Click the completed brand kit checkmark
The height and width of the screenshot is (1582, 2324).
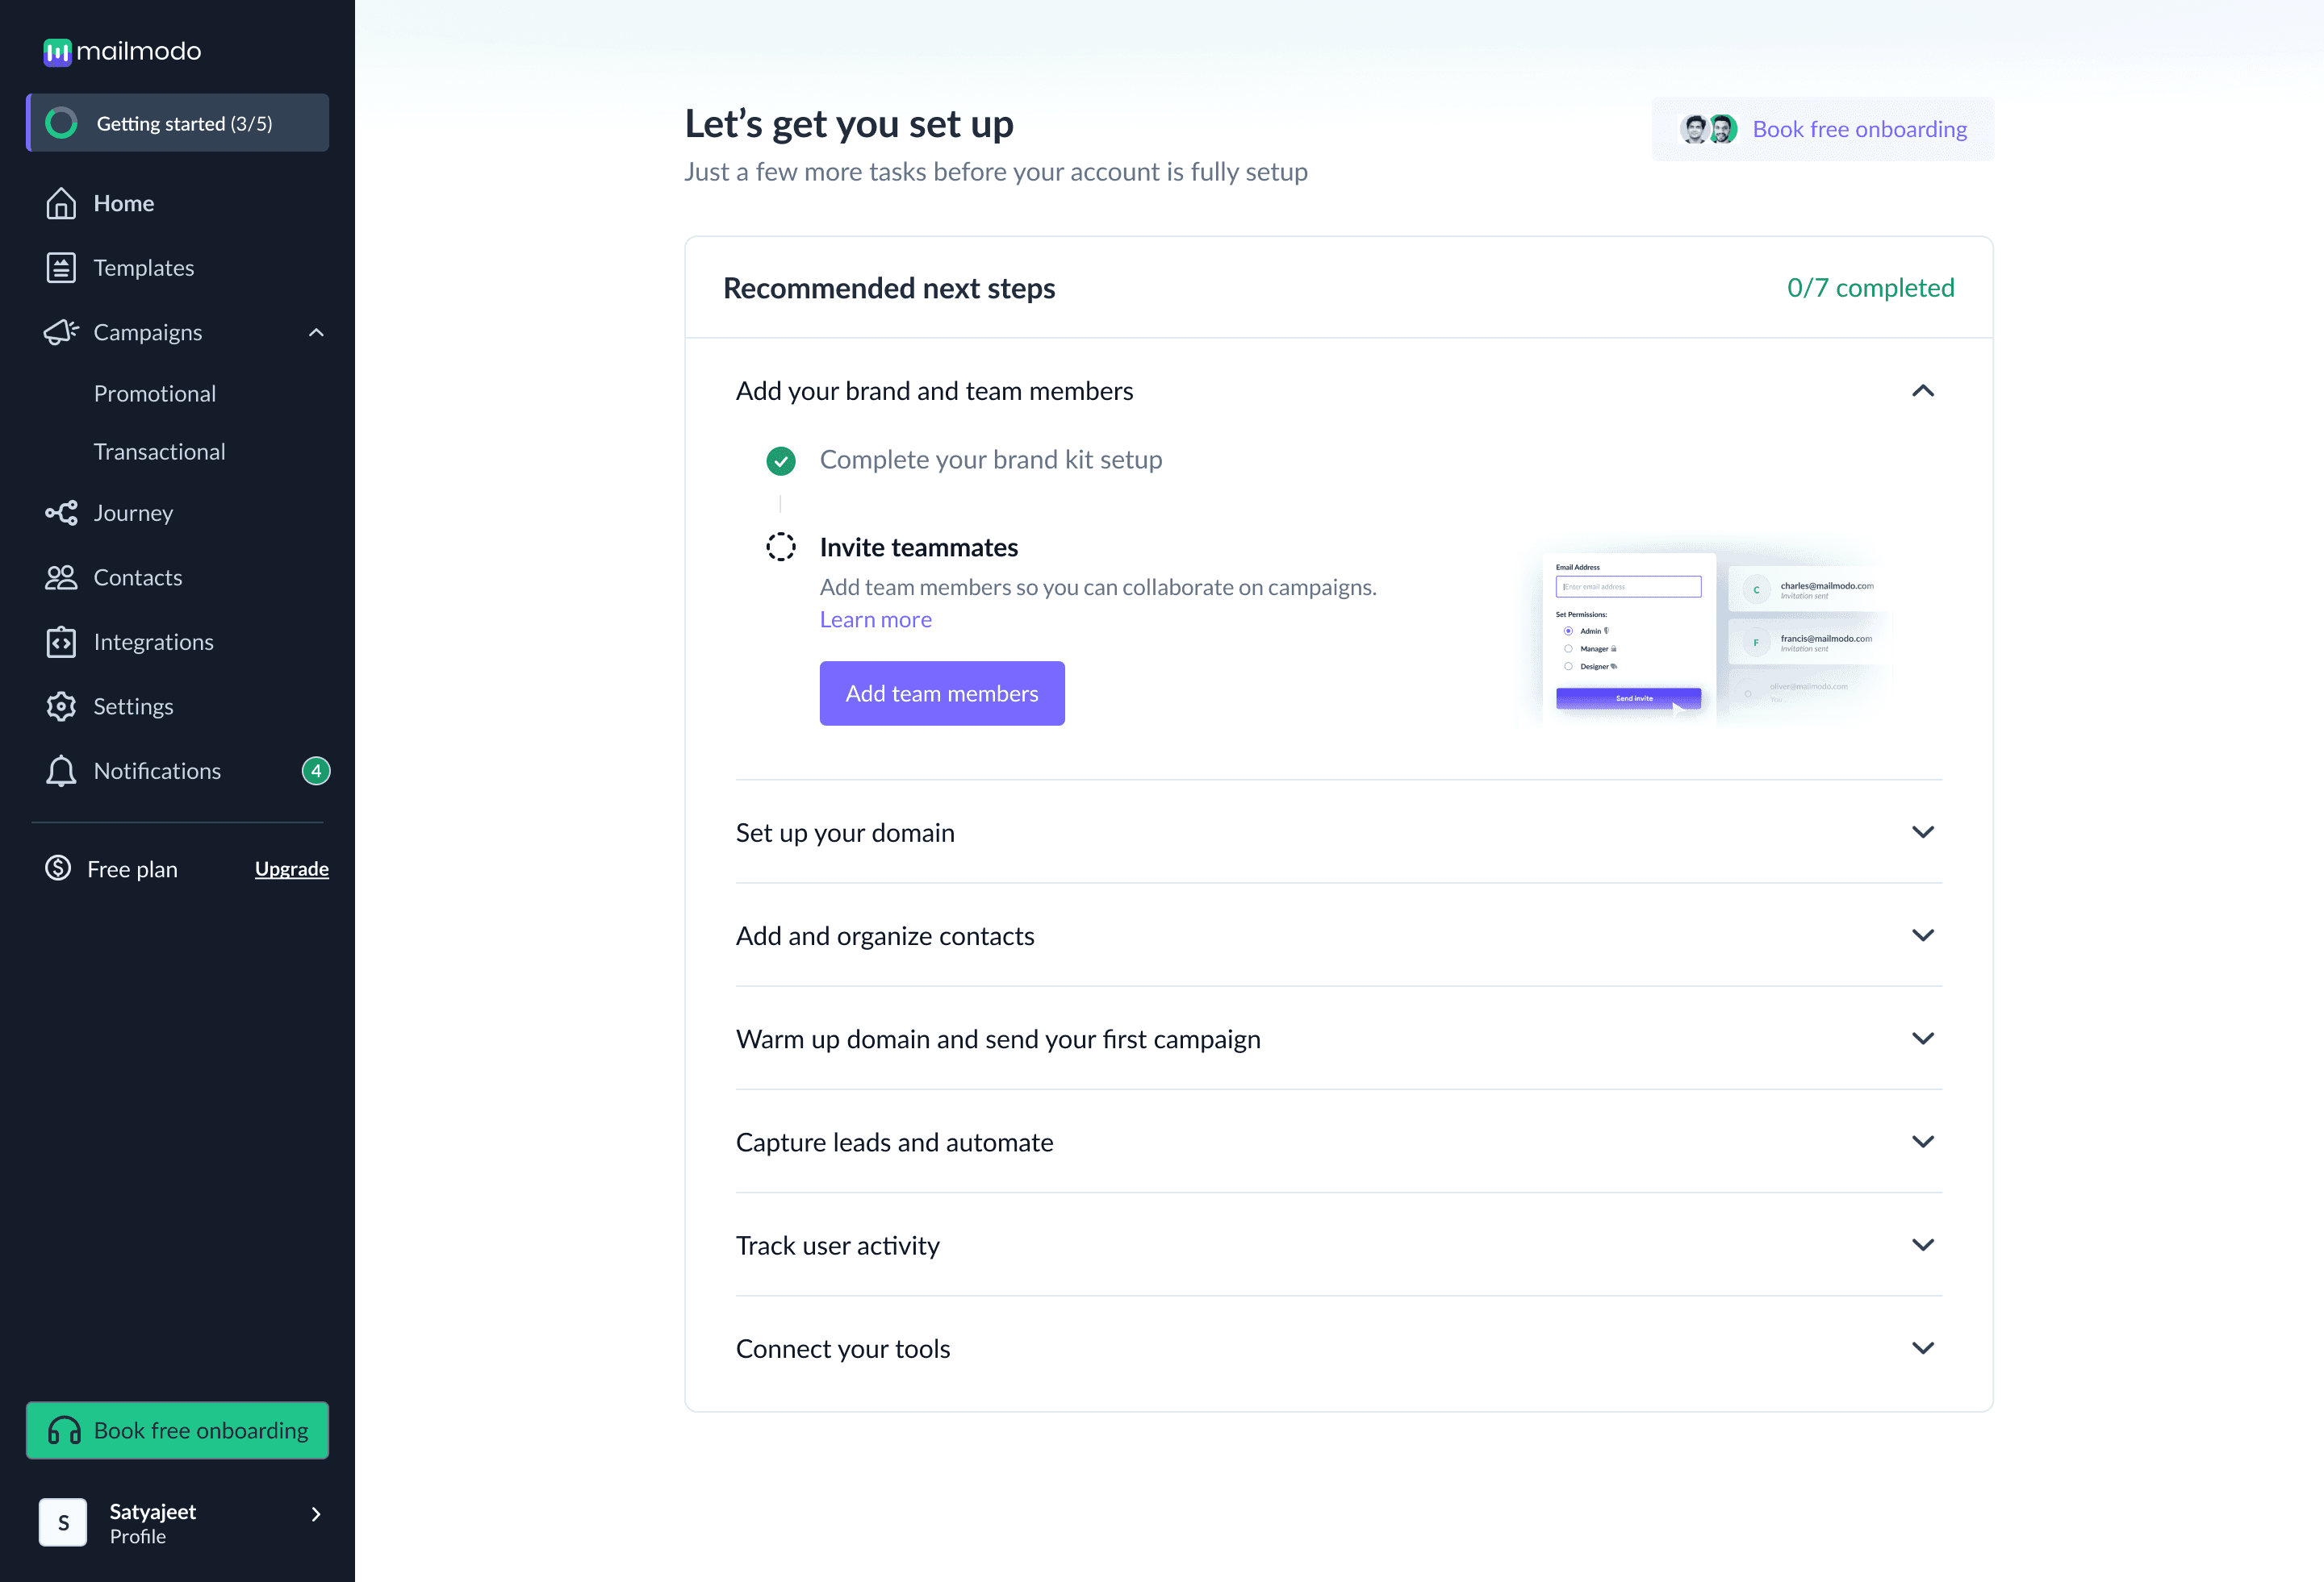pyautogui.click(x=781, y=460)
